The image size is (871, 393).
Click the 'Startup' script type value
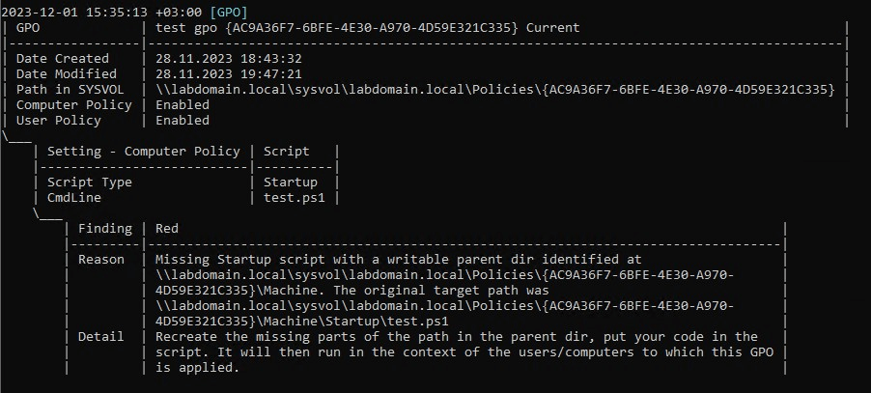click(290, 182)
